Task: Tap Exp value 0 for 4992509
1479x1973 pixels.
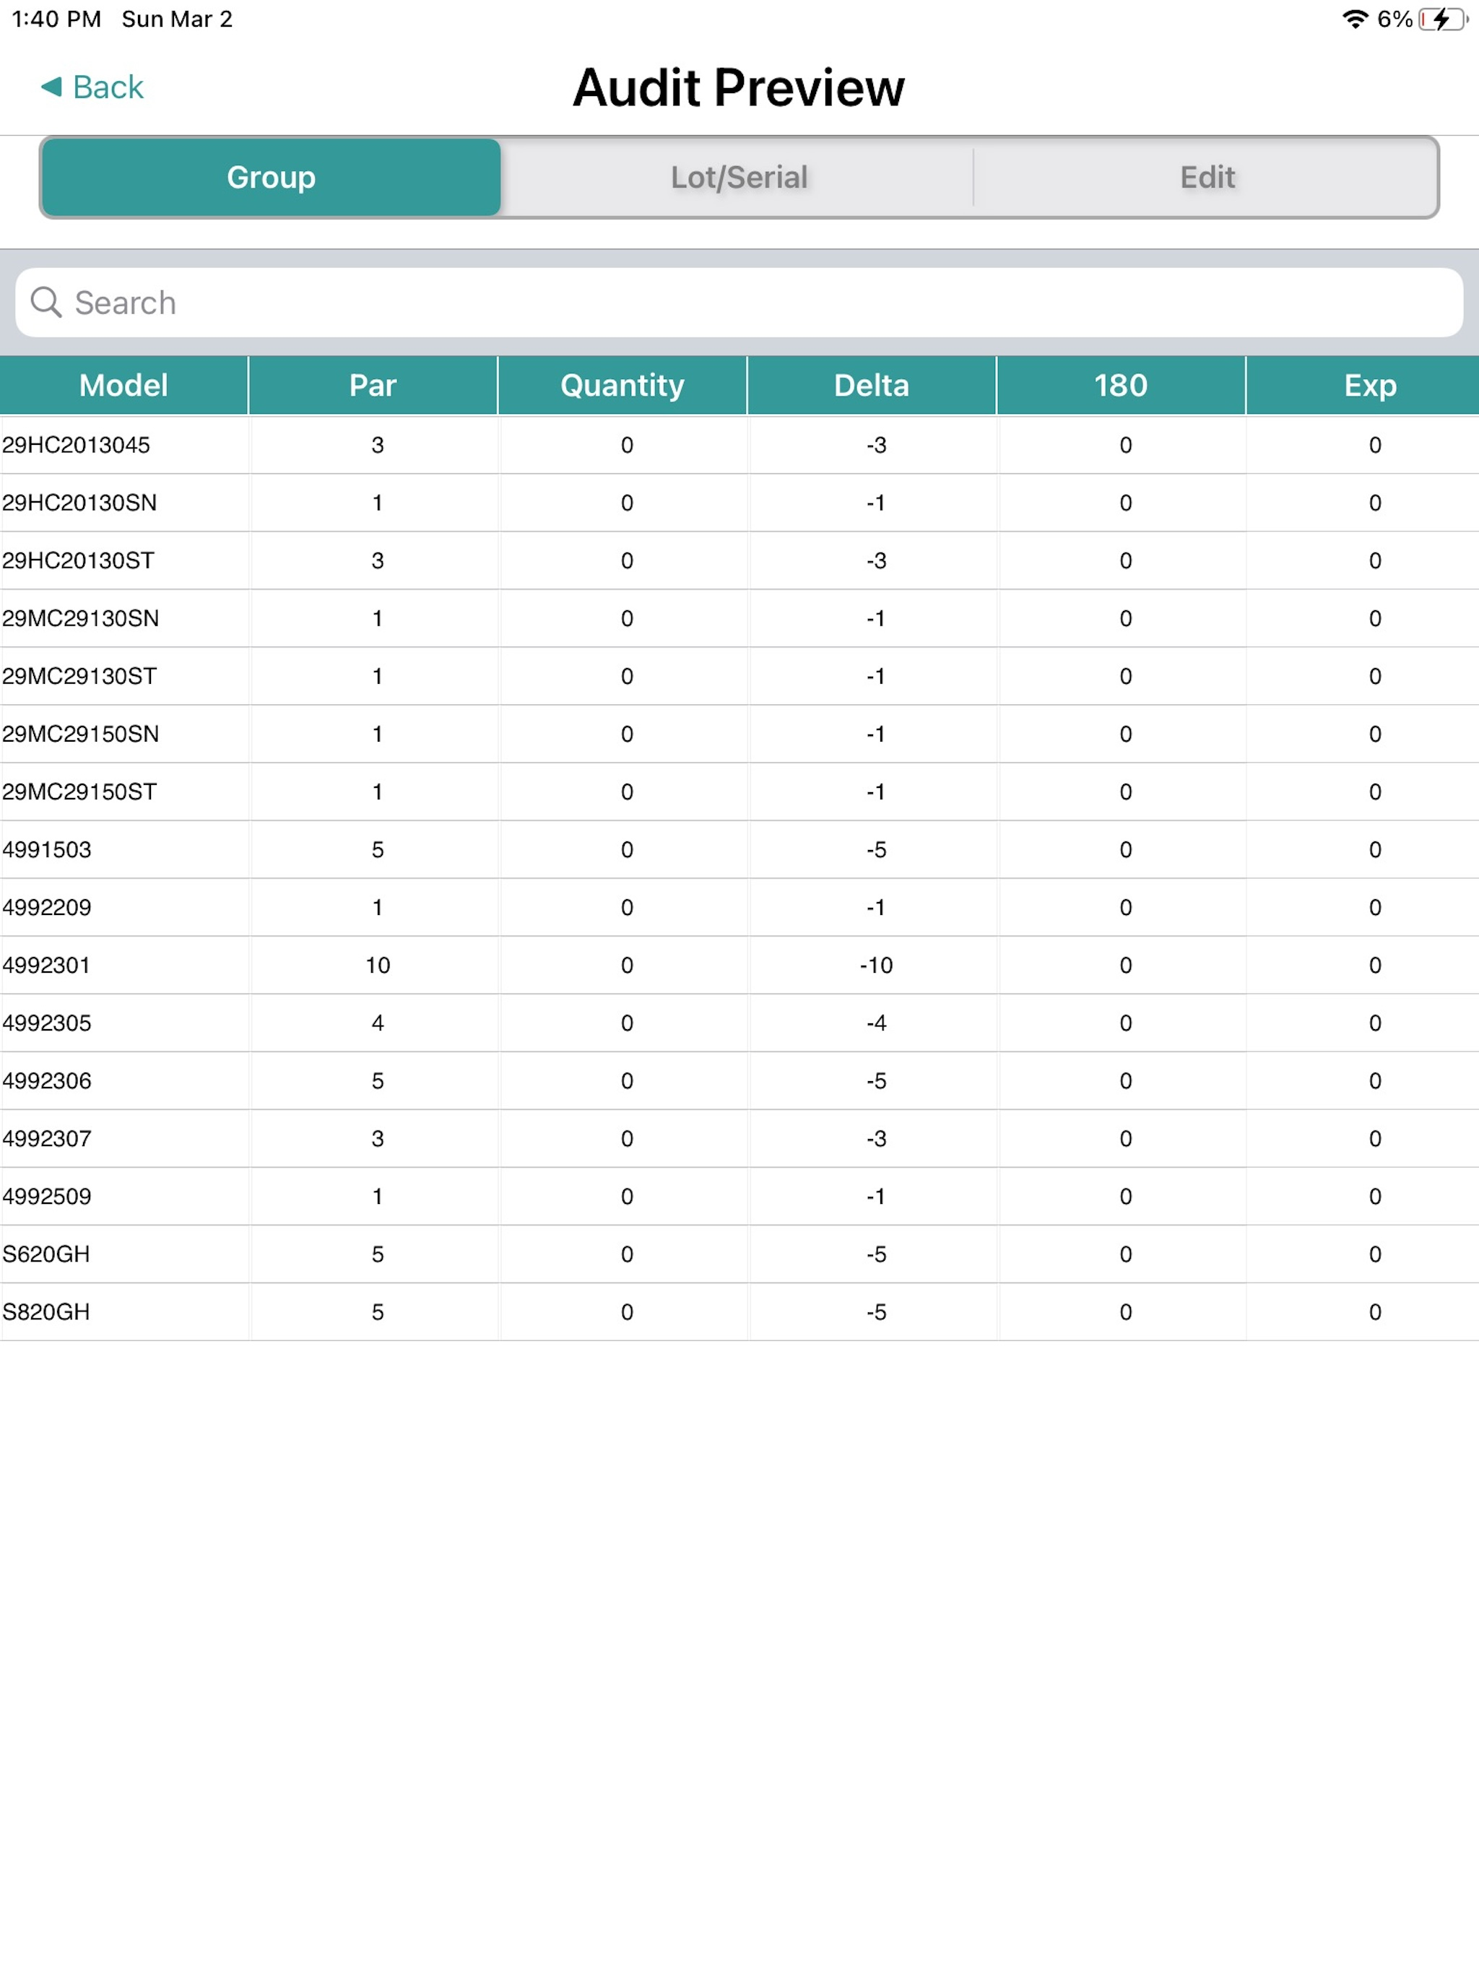Action: click(x=1374, y=1196)
